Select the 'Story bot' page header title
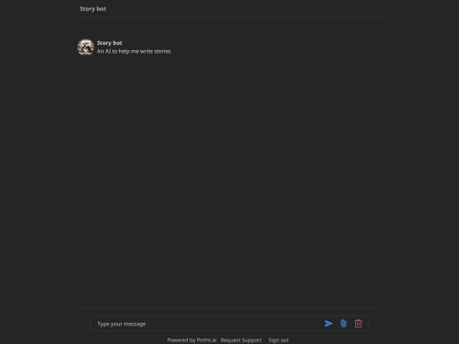459x344 pixels. click(x=93, y=8)
